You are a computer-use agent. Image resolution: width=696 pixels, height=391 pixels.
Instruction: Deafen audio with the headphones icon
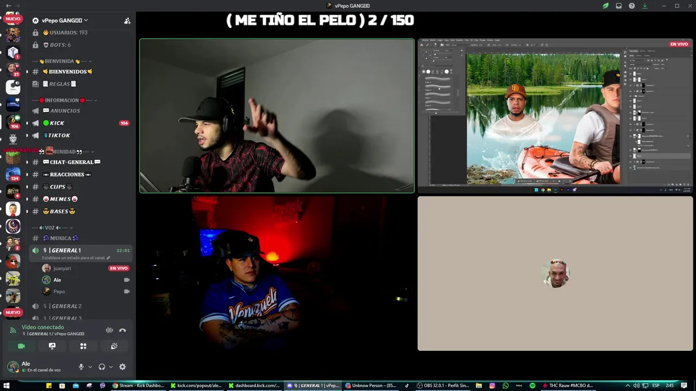point(102,367)
